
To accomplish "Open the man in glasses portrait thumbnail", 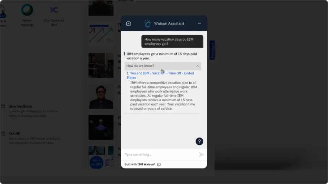I will 101,97.
